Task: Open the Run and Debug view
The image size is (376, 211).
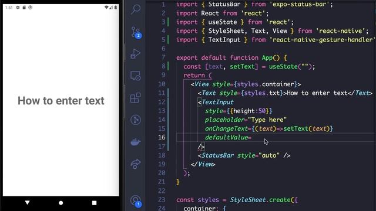Action: [136, 54]
